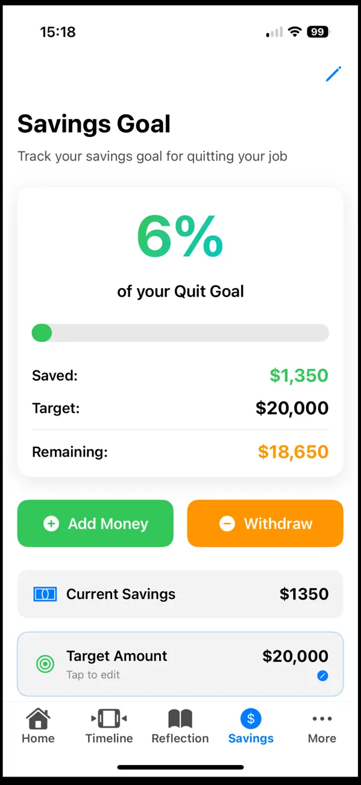Image resolution: width=361 pixels, height=785 pixels.
Task: Select the Savings dollar icon
Action: tap(250, 719)
